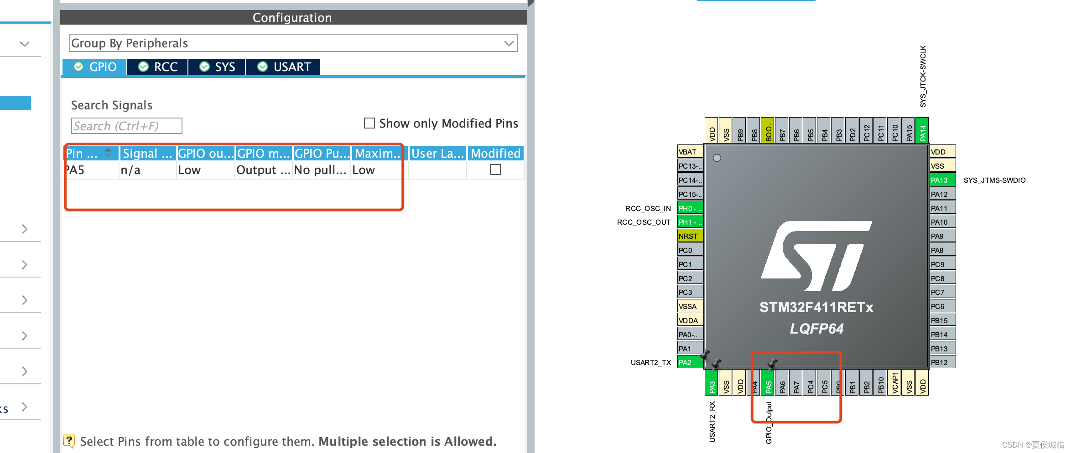
Task: Click PD2 pin on chip view
Action: (852, 130)
